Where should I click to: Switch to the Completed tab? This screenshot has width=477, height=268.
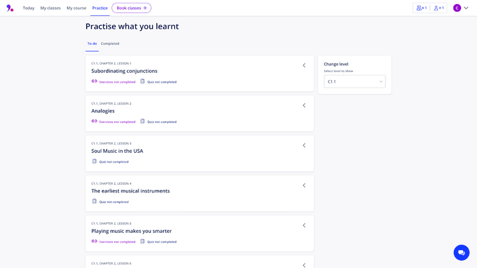click(x=110, y=44)
